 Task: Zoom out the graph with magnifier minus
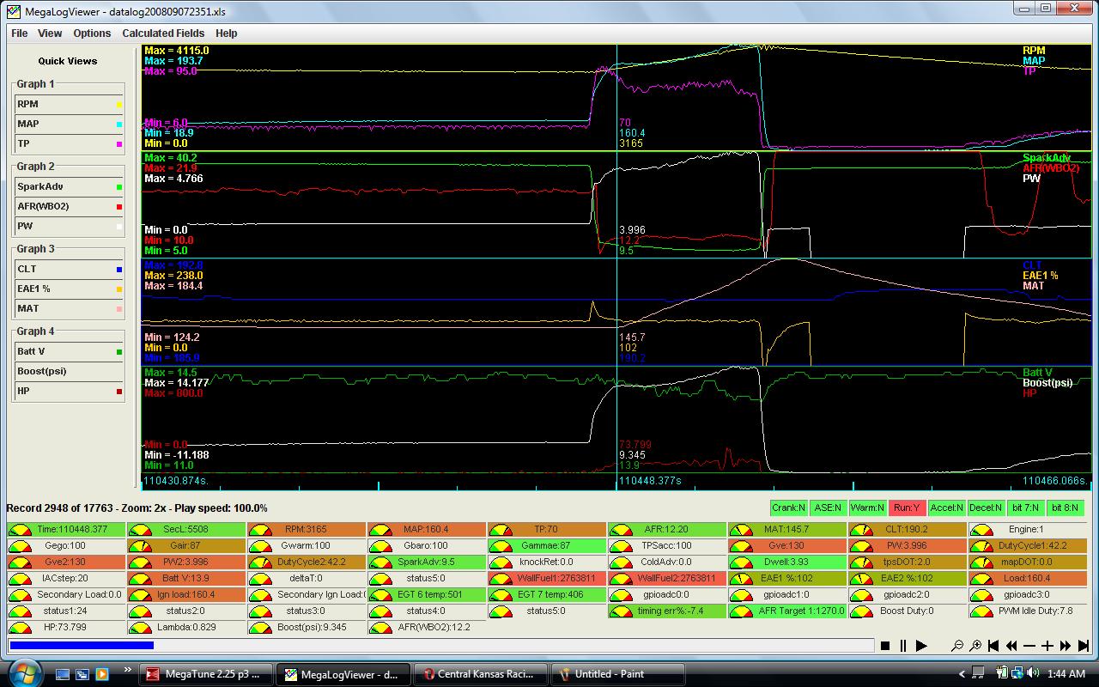958,646
